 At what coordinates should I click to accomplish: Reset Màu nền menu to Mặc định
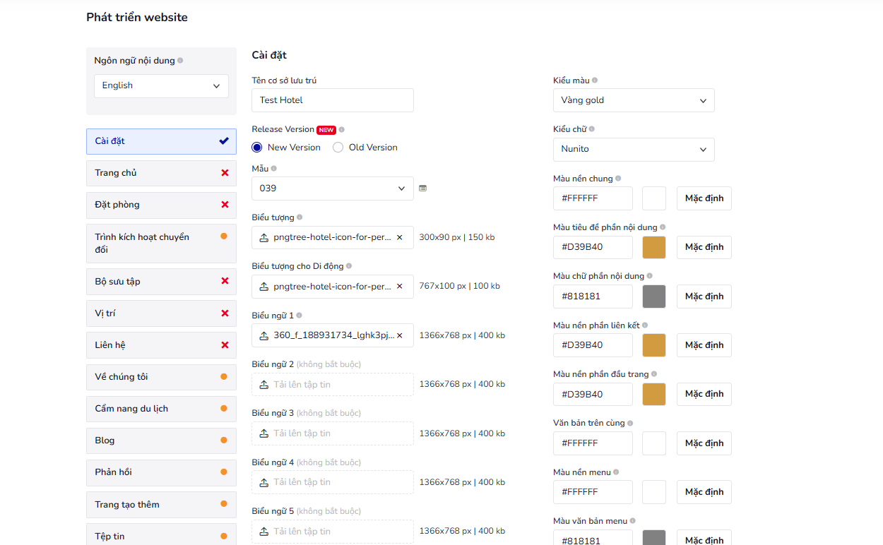coord(704,492)
